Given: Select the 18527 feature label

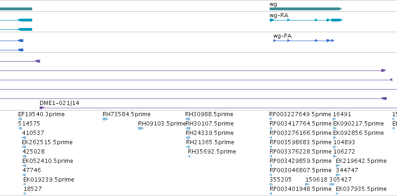Looking at the screenshot, I should [x=33, y=189].
